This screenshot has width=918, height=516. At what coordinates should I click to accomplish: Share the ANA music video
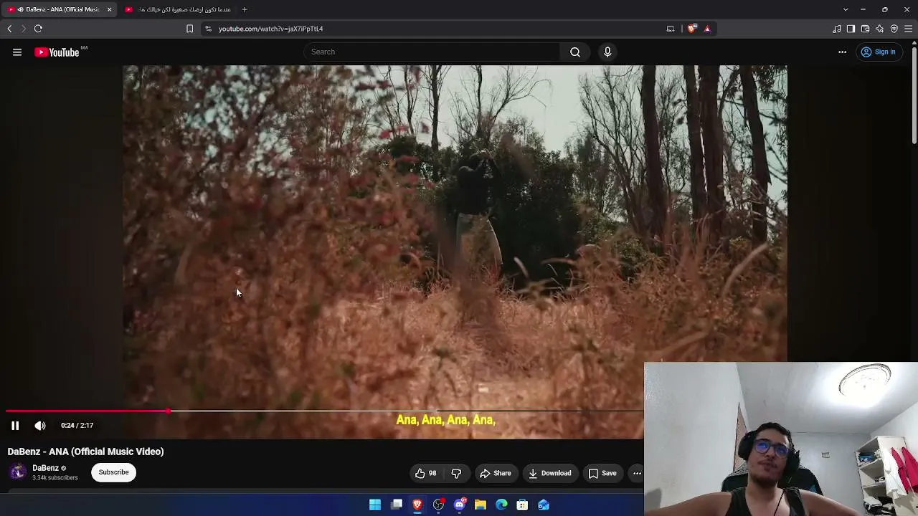(x=496, y=473)
